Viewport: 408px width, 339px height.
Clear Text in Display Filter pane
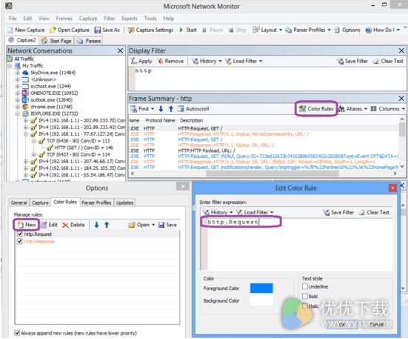coord(388,61)
